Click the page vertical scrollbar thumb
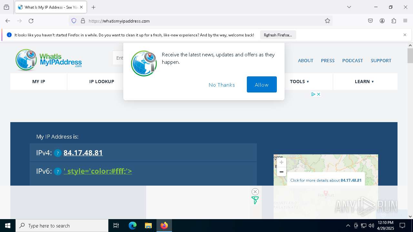 [x=410, y=56]
